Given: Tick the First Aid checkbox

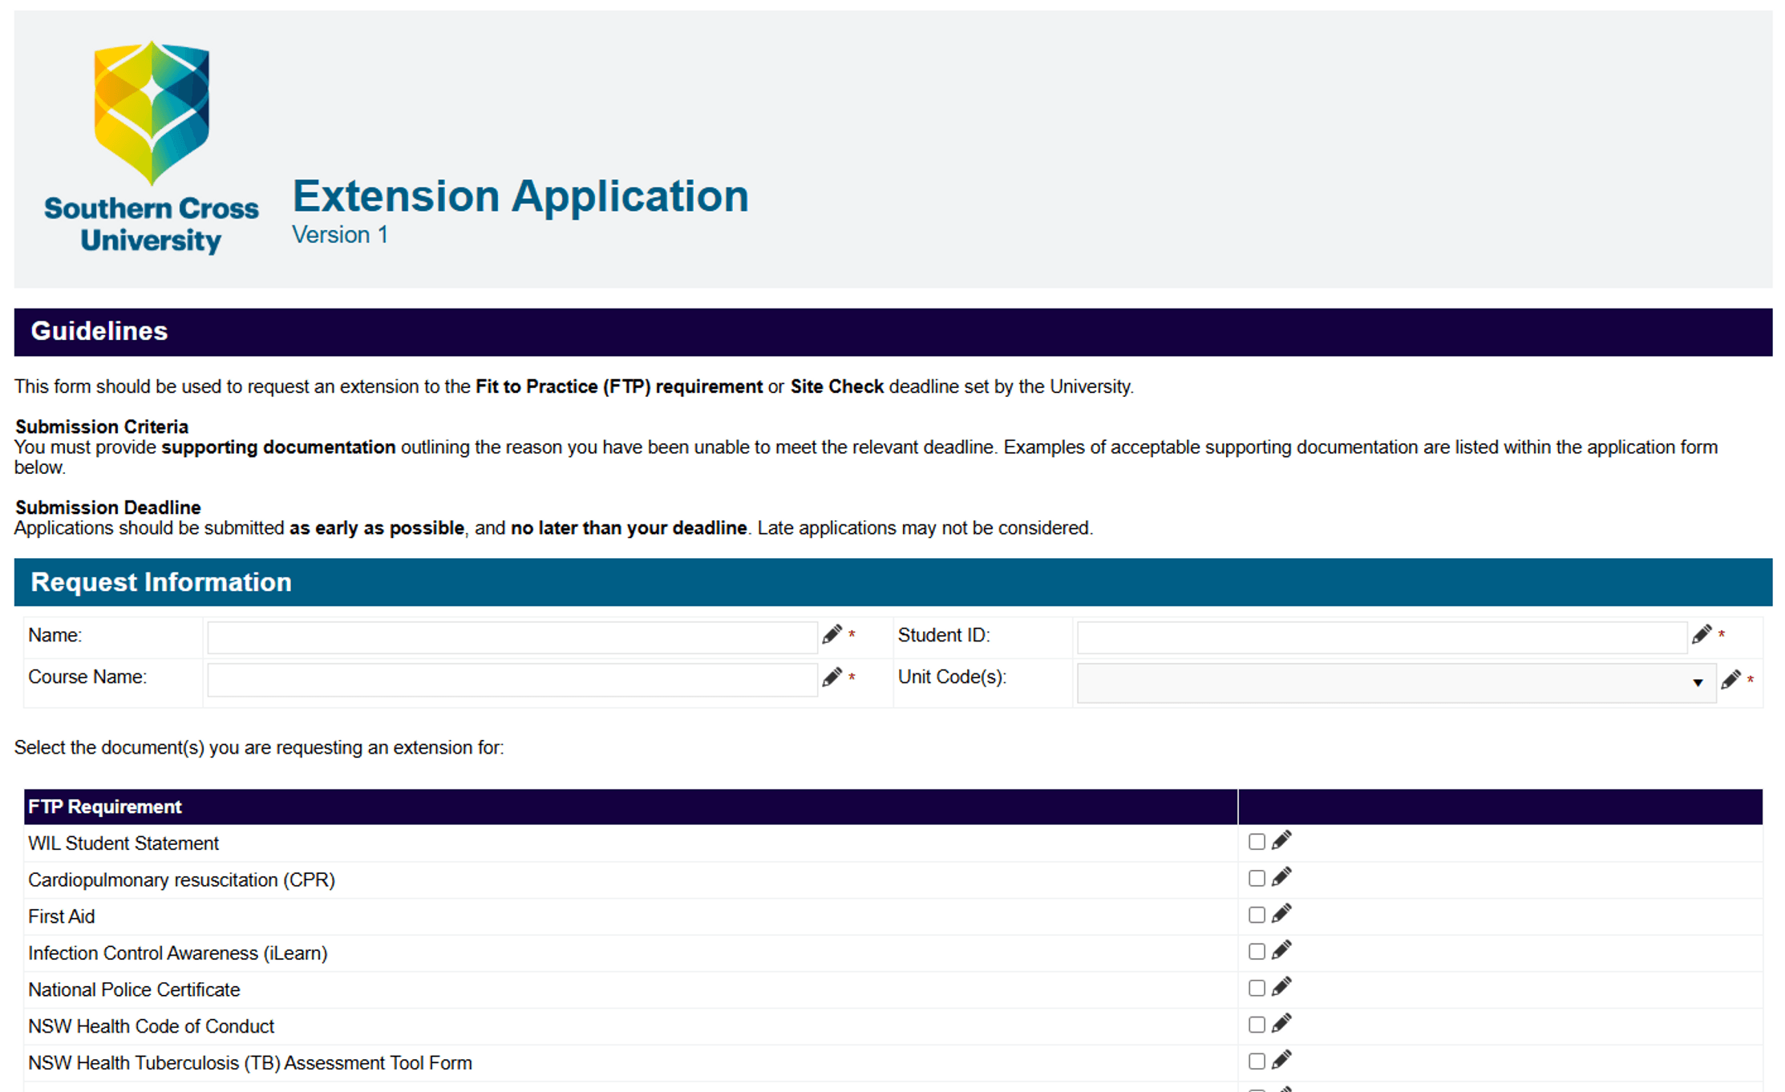Looking at the screenshot, I should (x=1257, y=915).
